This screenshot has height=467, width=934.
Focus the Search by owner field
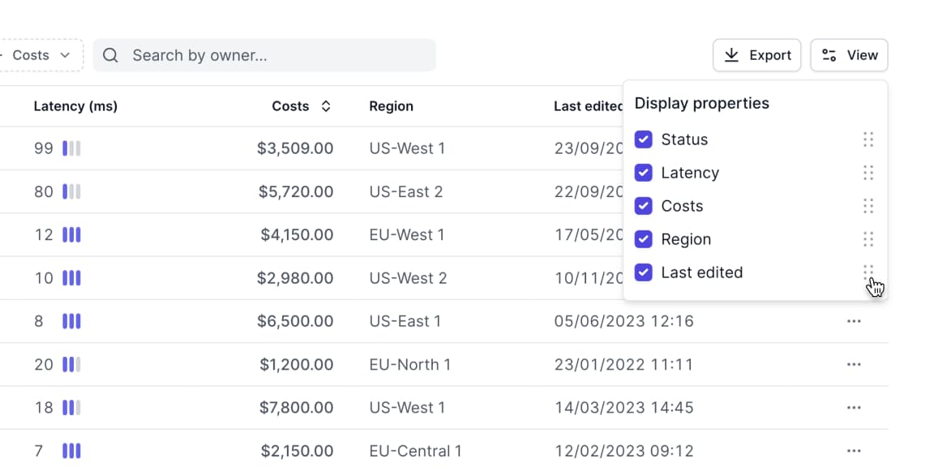tap(276, 55)
